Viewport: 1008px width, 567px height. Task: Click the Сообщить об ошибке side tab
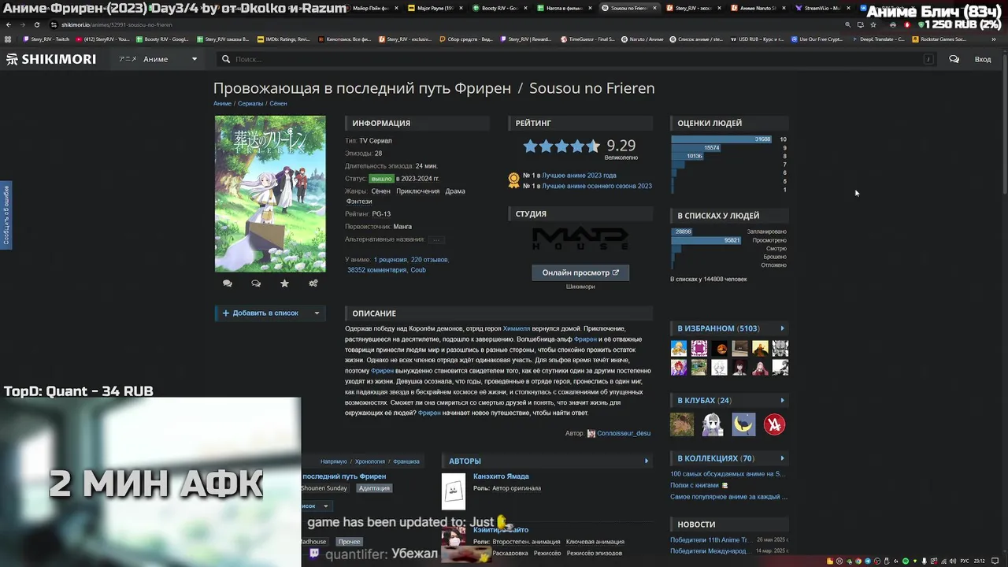(6, 215)
